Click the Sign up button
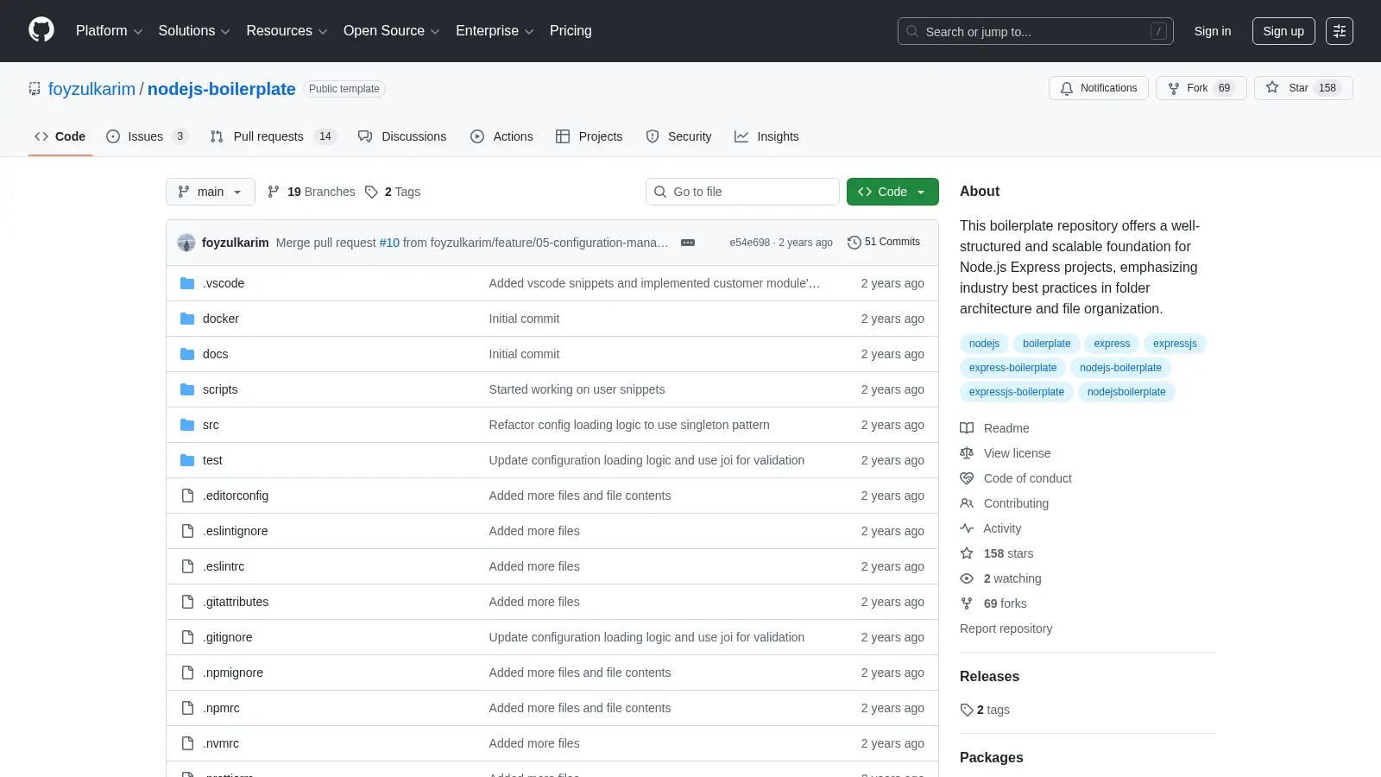Image resolution: width=1381 pixels, height=777 pixels. (1283, 31)
